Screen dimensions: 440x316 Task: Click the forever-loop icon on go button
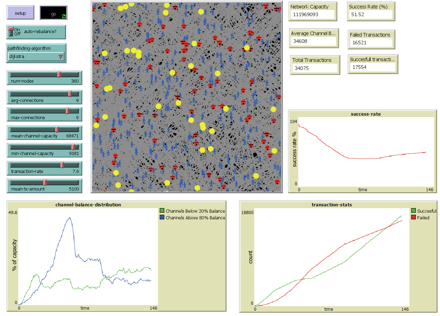click(x=64, y=16)
